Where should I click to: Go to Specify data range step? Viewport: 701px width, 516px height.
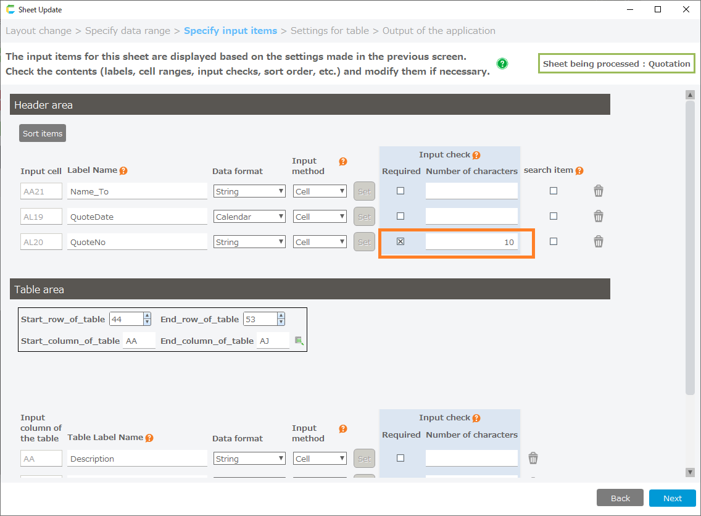pyautogui.click(x=127, y=31)
